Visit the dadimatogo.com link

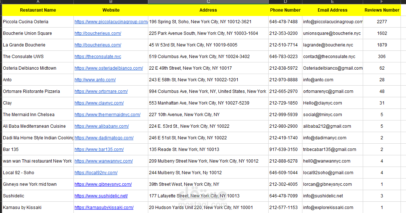coord(104,138)
